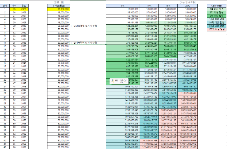The width and height of the screenshot is (227, 149).
Task: Click the 5억 이상 달성 legend swatch
Action: (217, 15)
